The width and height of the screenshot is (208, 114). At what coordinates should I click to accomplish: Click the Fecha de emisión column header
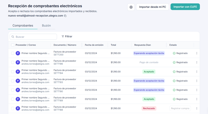[94, 45]
